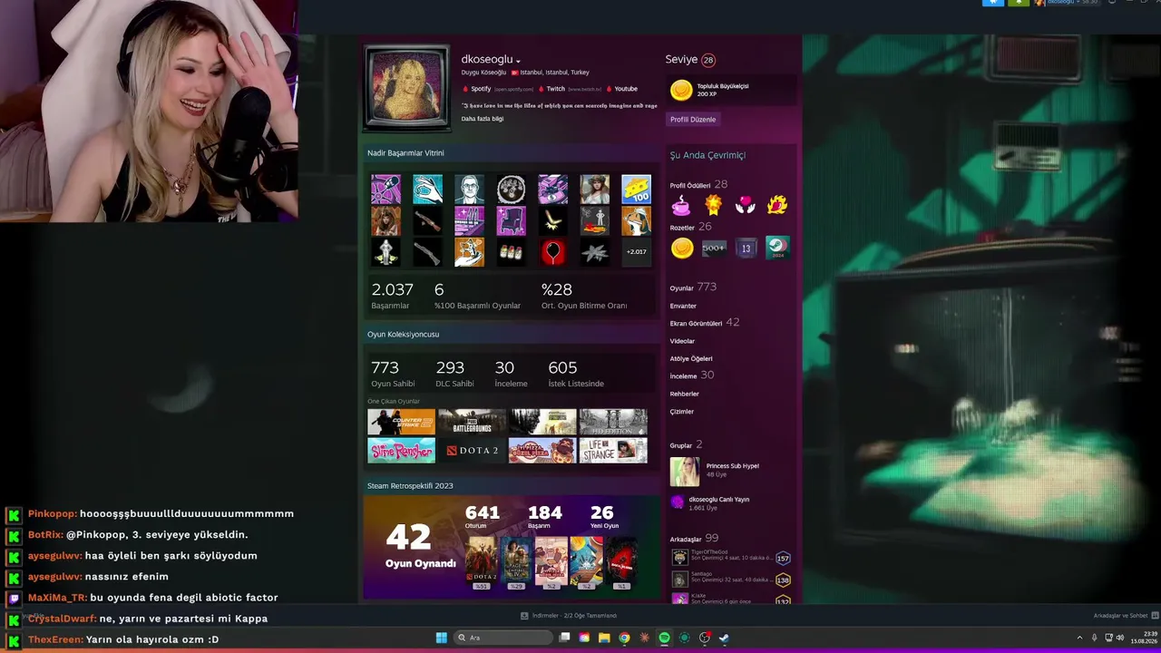Open the İnceleme 30 reviews link
Image resolution: width=1161 pixels, height=653 pixels.
click(x=691, y=375)
